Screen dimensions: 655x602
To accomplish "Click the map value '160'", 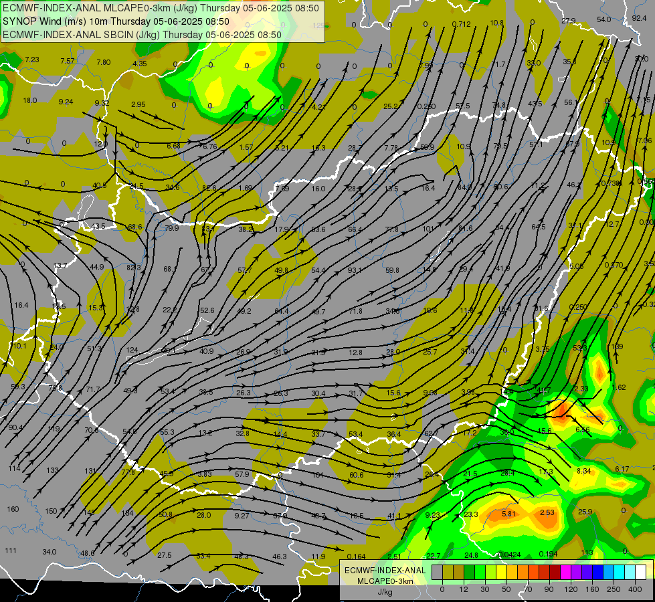I will click(x=13, y=509).
